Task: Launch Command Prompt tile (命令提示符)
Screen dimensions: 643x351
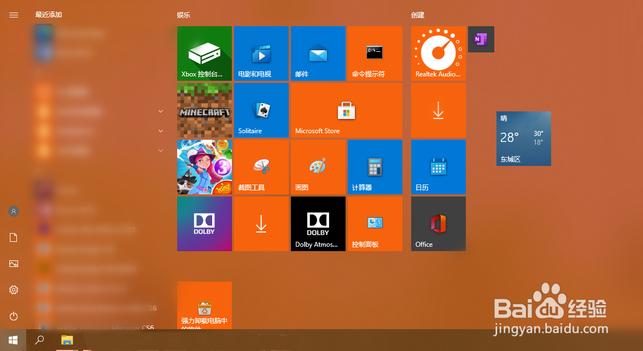Action: (375, 53)
